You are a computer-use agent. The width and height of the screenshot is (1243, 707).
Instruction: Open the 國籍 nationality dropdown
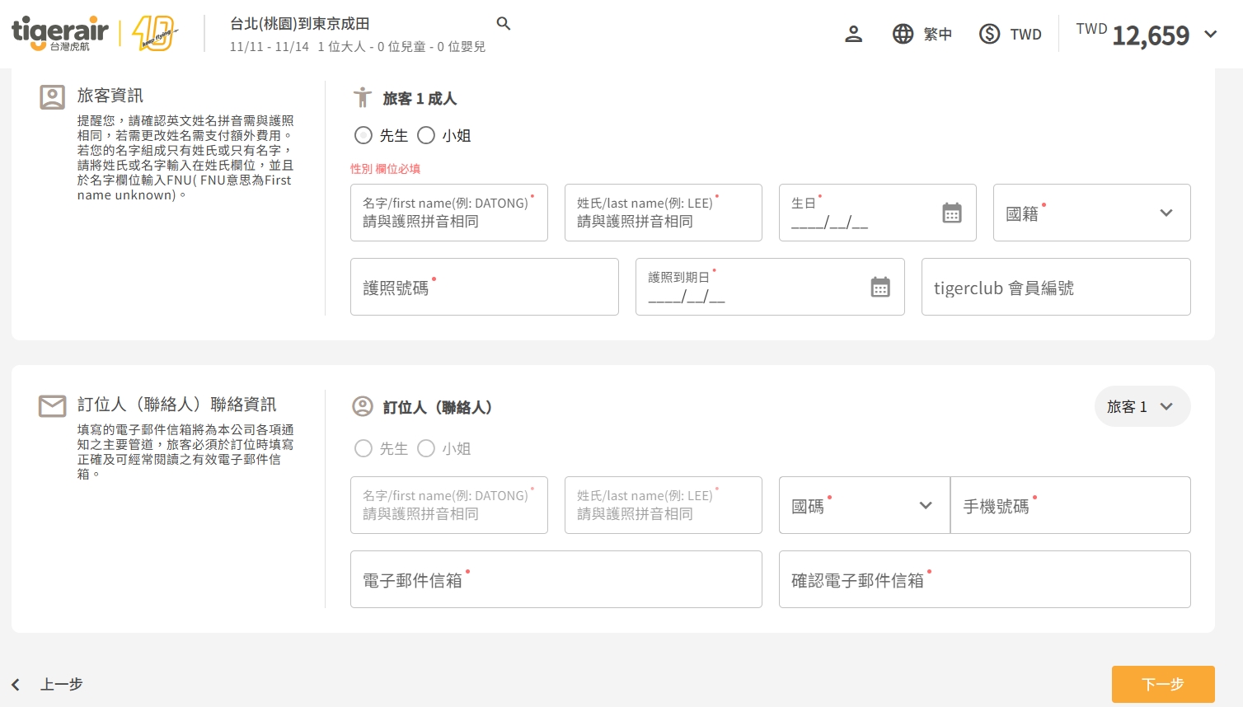[x=1091, y=213]
